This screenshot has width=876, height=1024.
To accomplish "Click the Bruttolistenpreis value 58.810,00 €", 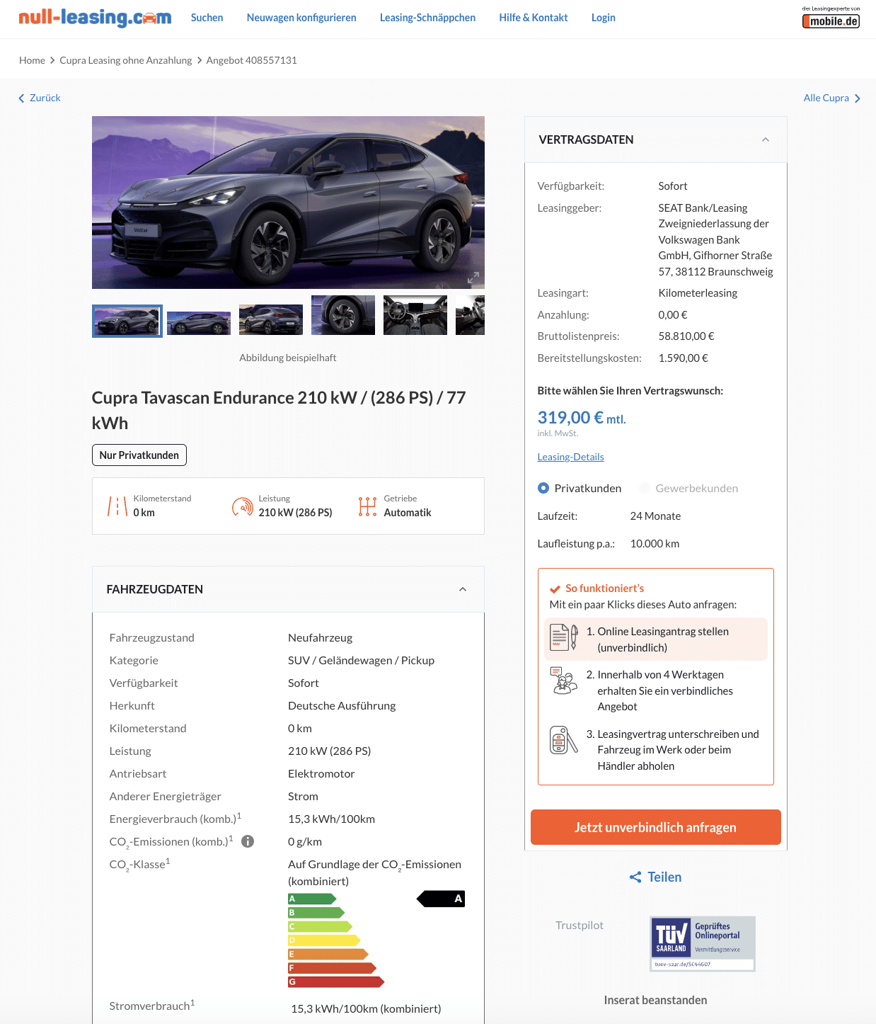I will pos(686,336).
